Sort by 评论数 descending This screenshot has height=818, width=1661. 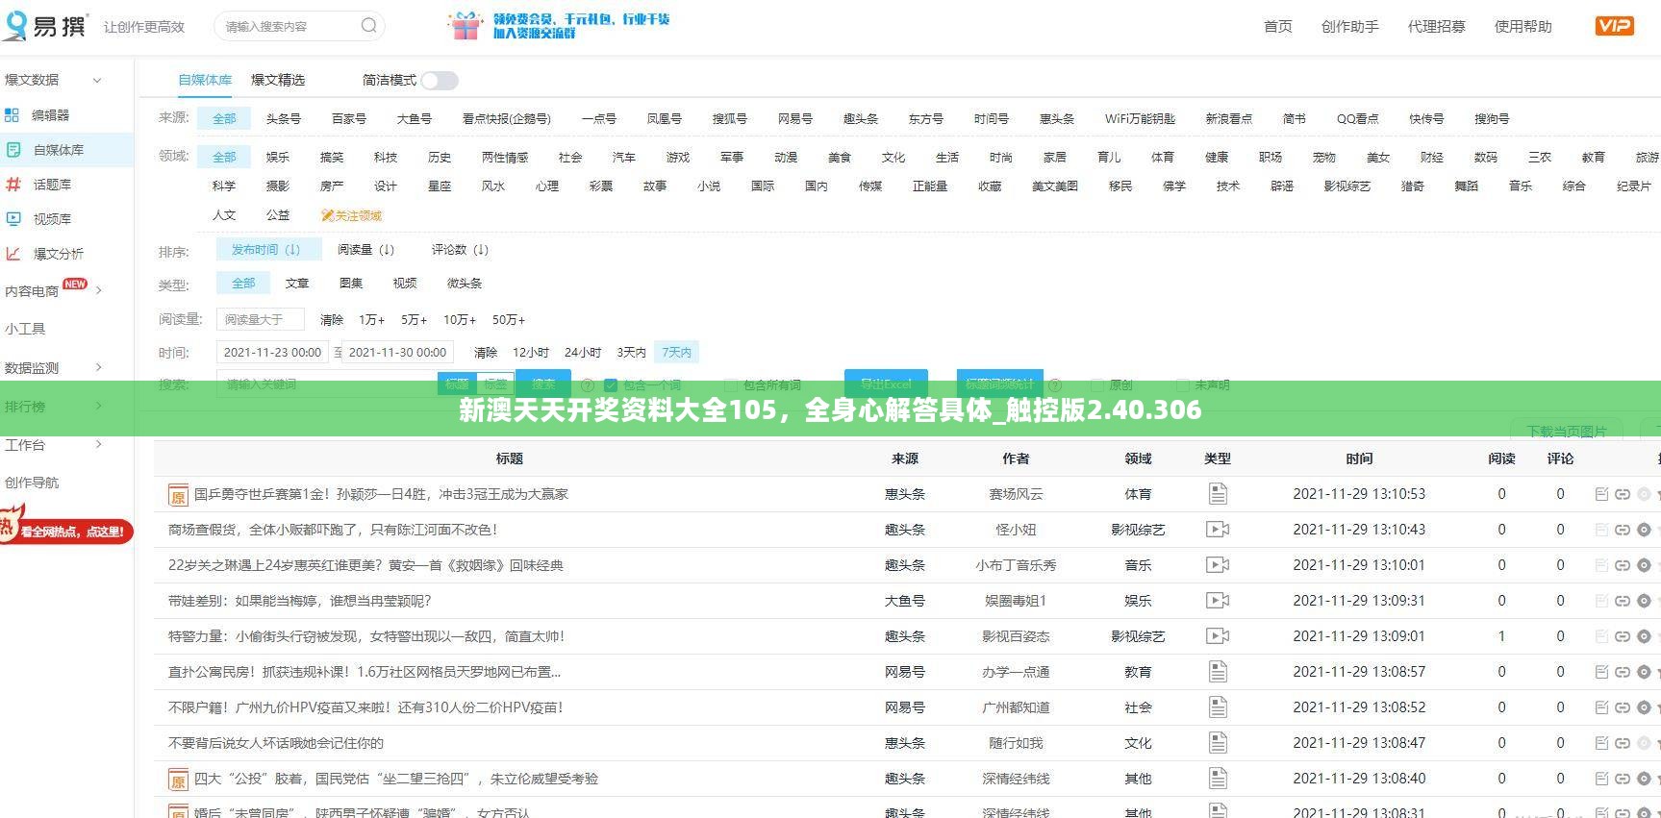pos(460,250)
